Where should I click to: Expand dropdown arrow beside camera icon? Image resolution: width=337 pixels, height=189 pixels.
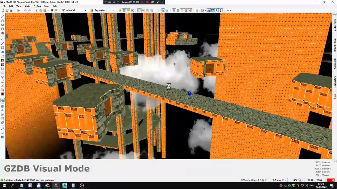tap(206, 10)
